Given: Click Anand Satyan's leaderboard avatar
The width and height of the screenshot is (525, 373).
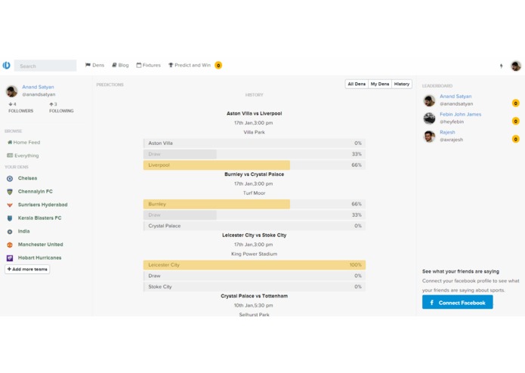Looking at the screenshot, I should click(429, 100).
